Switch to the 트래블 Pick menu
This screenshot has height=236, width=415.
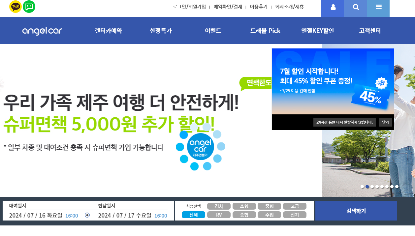265,30
